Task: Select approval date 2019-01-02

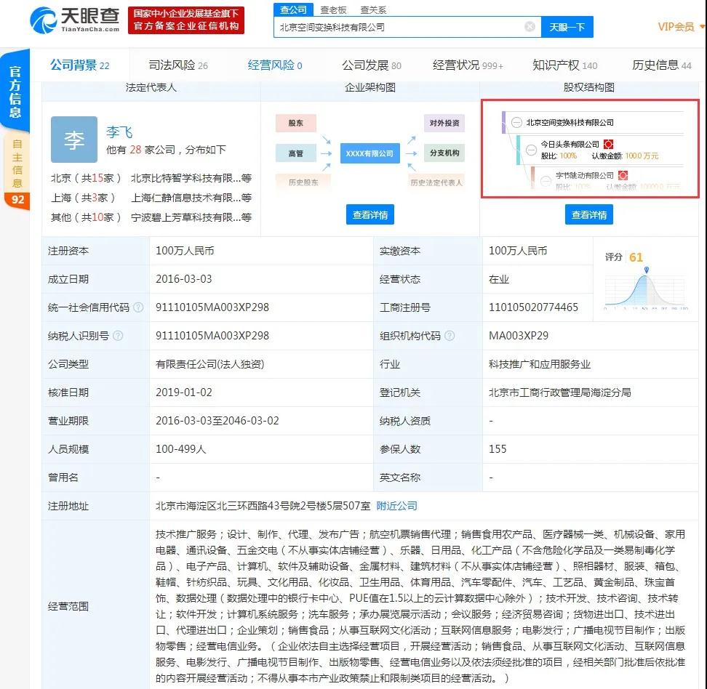Action: pyautogui.click(x=183, y=392)
